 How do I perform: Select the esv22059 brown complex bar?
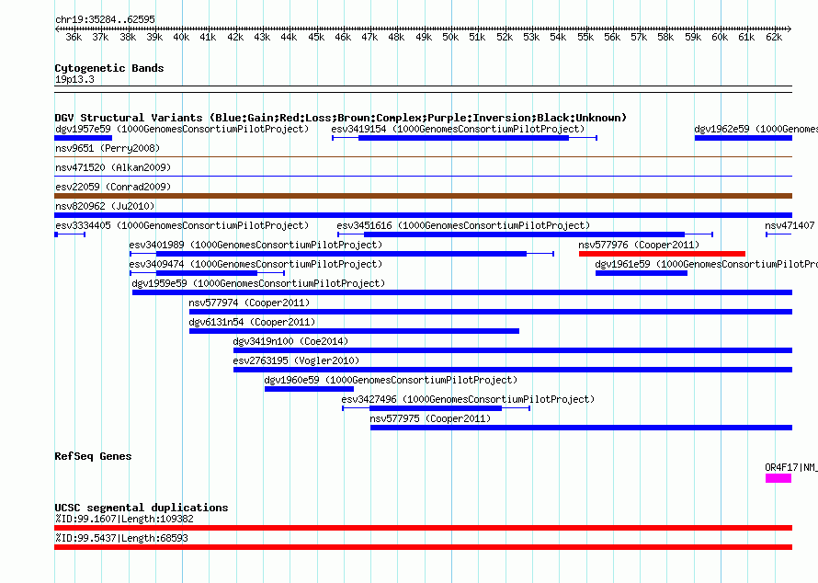[x=423, y=196]
